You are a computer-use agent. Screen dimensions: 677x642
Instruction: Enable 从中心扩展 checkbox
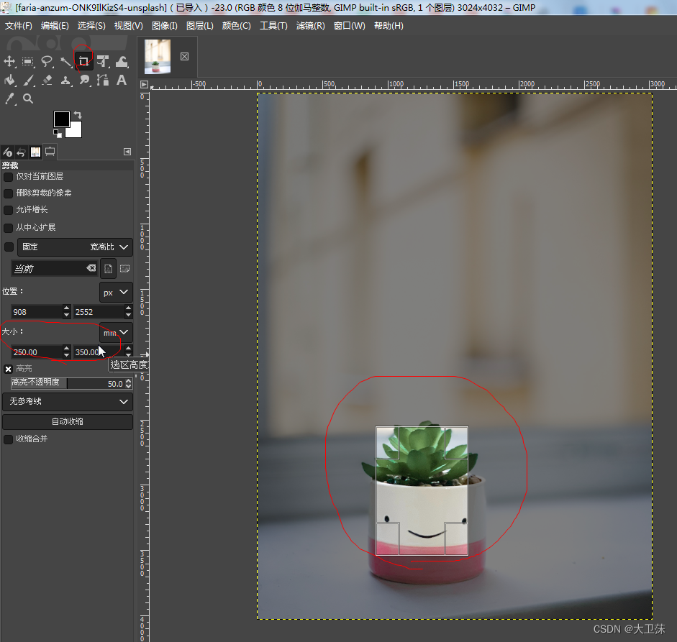click(8, 228)
